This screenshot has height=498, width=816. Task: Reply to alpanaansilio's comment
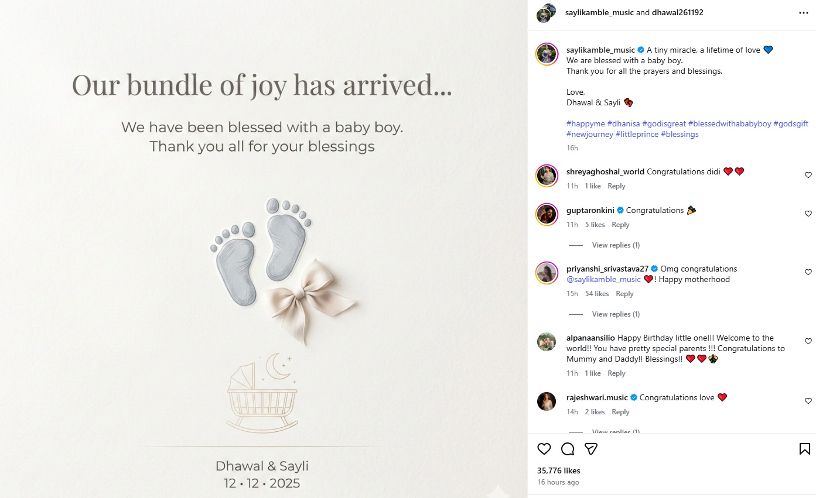point(616,373)
